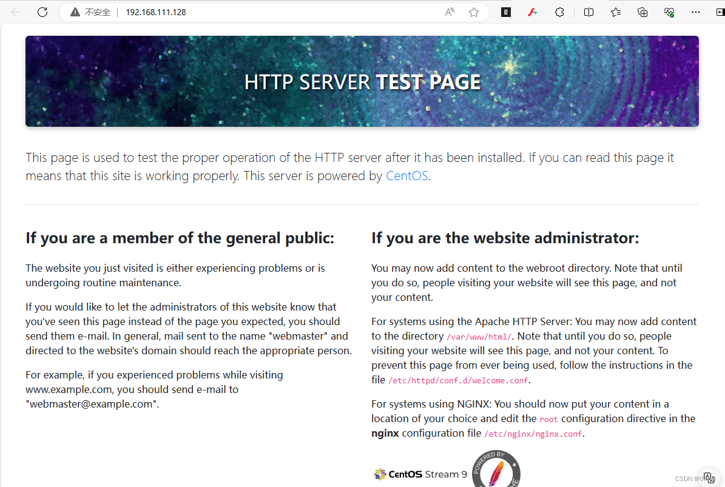
Task: Open the Extensions puzzle piece menu
Action: coord(559,13)
